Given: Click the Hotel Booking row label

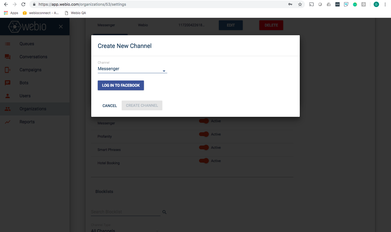Looking at the screenshot, I should [109, 163].
